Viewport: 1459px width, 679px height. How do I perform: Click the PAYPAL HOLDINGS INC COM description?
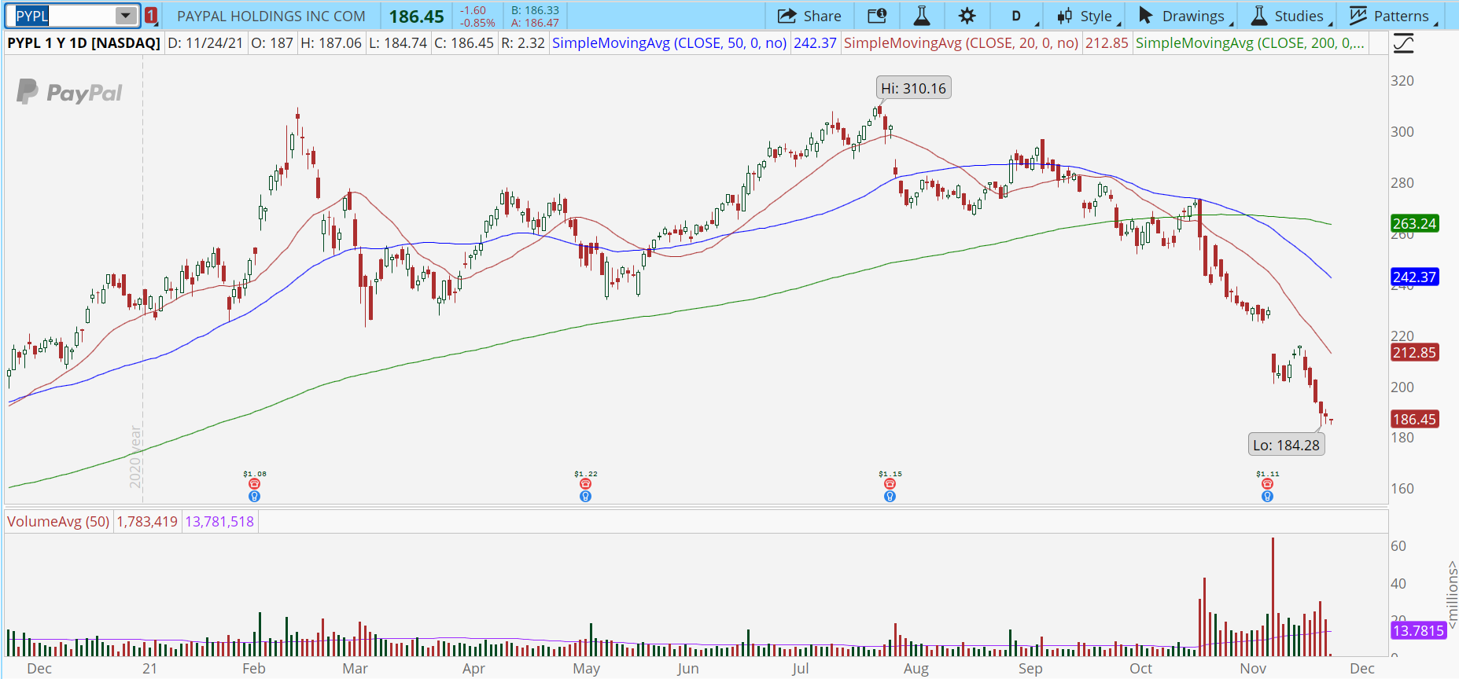point(271,17)
